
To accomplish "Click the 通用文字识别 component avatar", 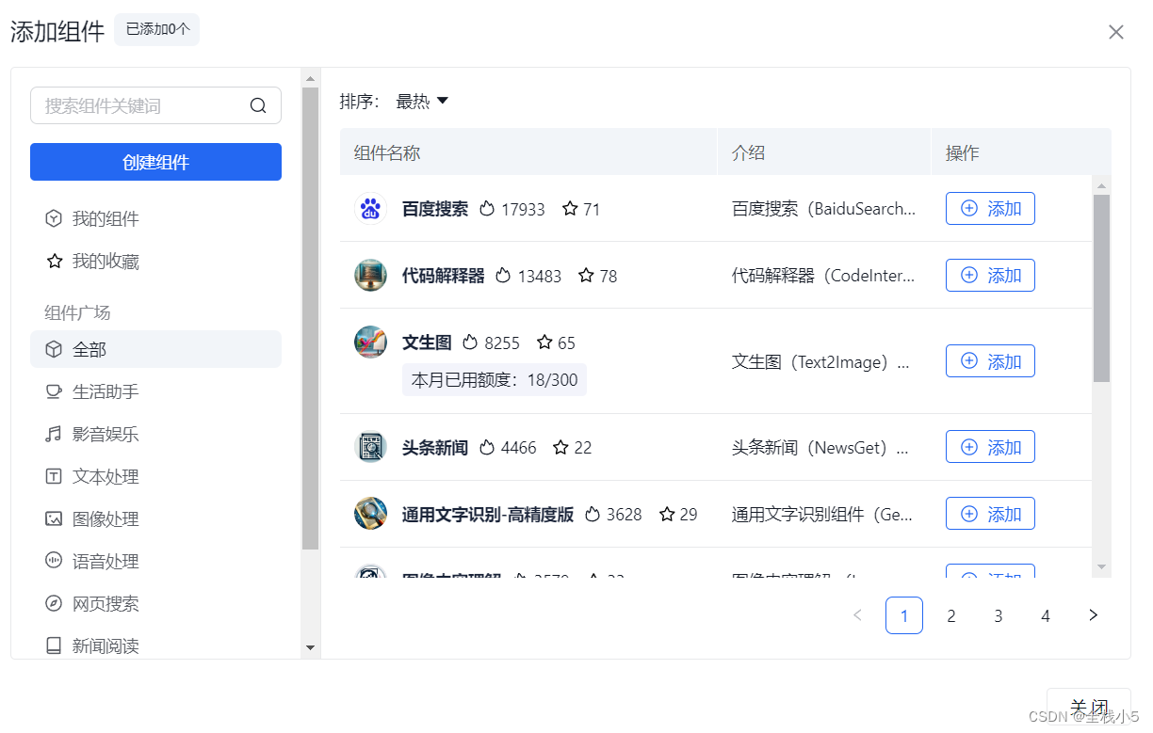I will [x=370, y=514].
